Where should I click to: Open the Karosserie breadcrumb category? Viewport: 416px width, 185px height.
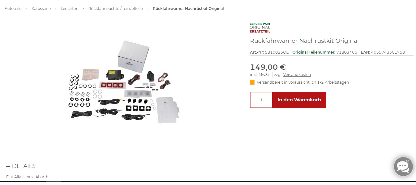pyautogui.click(x=41, y=9)
